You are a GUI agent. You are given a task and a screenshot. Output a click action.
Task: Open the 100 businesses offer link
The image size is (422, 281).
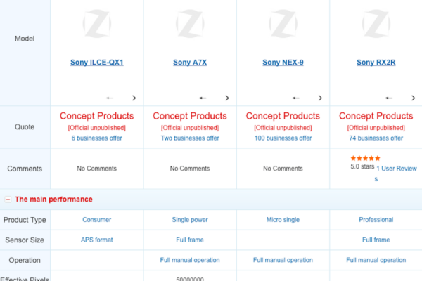(283, 138)
